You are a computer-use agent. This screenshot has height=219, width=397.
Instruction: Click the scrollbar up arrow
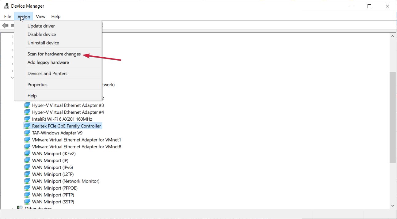392,36
